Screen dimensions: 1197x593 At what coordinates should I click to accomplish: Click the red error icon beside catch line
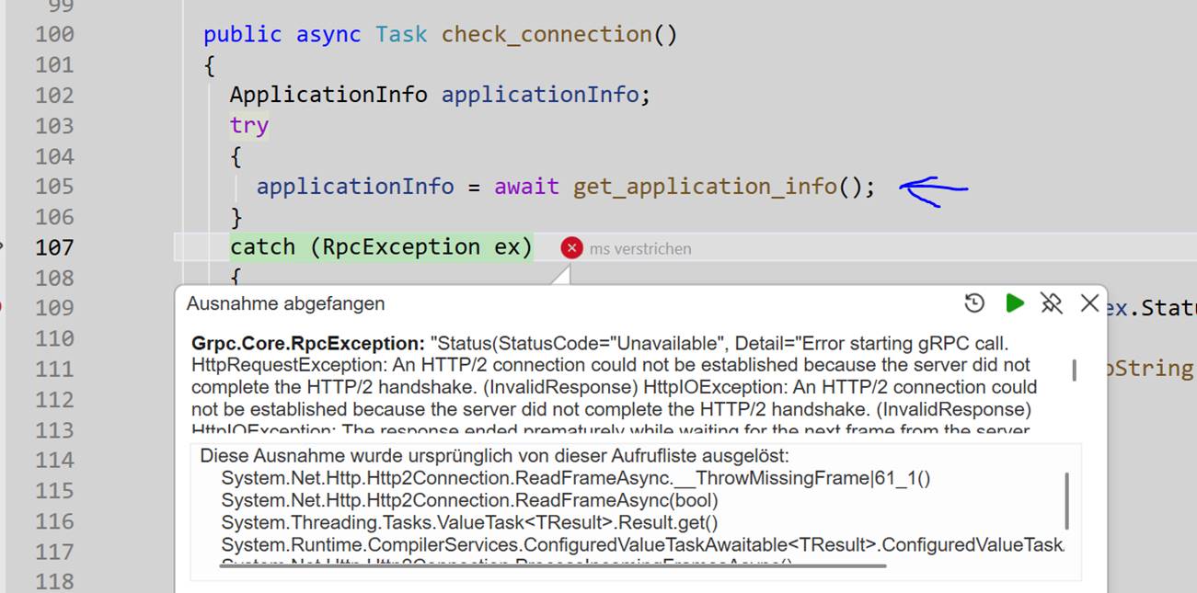(572, 247)
